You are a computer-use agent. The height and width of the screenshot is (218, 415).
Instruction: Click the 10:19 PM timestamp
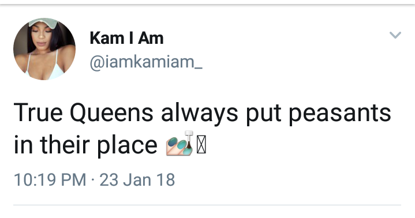tap(50, 180)
